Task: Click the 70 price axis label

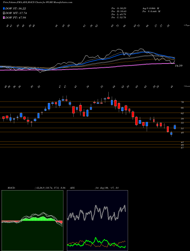Action: click(x=182, y=102)
